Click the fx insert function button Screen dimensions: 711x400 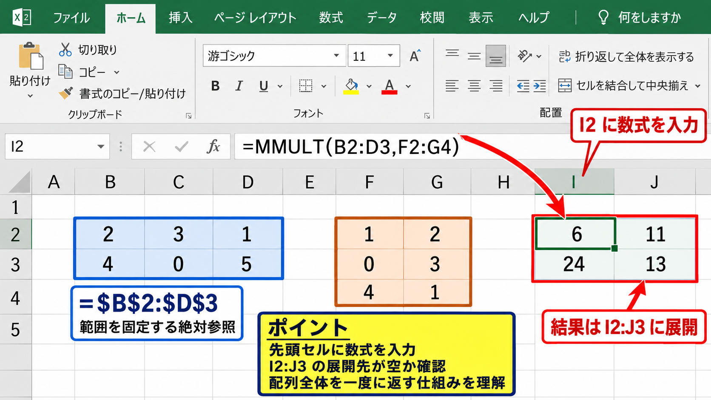point(213,147)
